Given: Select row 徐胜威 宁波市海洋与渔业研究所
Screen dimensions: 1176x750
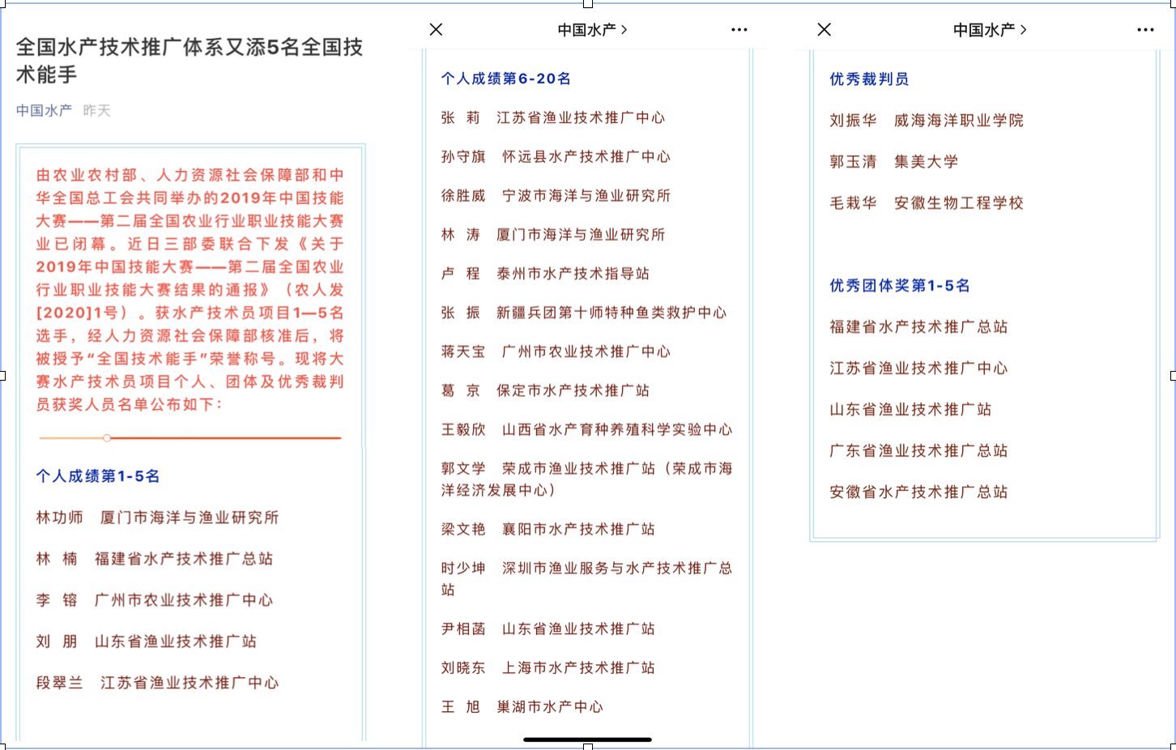Looking at the screenshot, I should point(556,196).
